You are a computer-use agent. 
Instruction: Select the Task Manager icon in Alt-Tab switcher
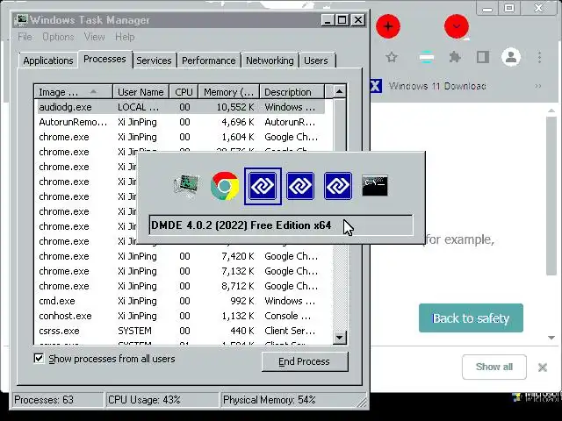tap(187, 186)
